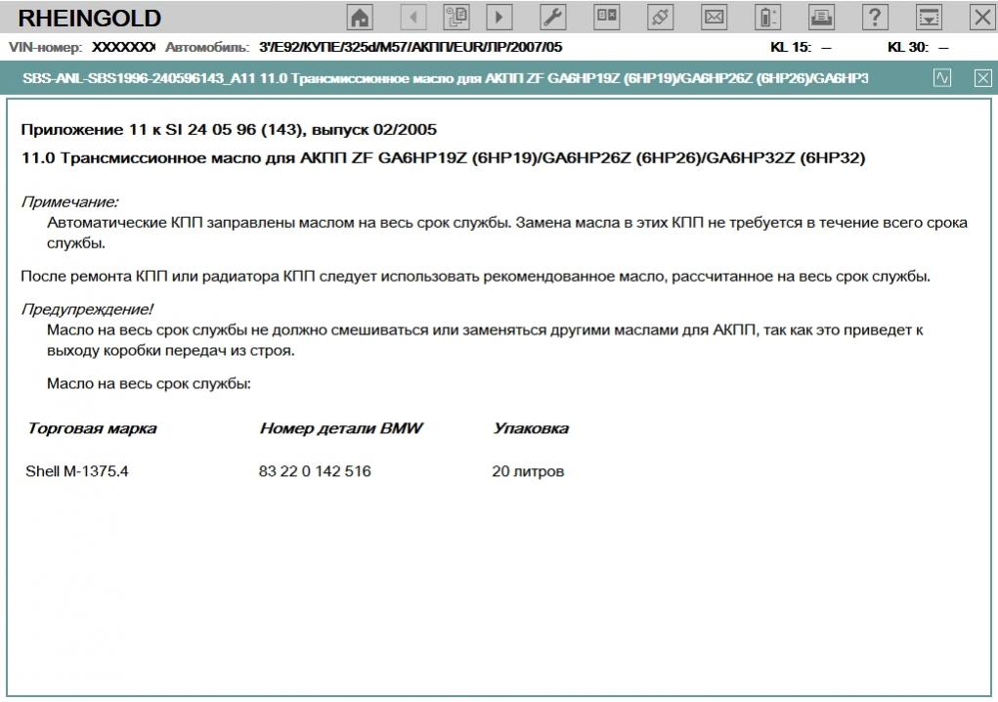Click the waveform icon in document header

coord(942,78)
